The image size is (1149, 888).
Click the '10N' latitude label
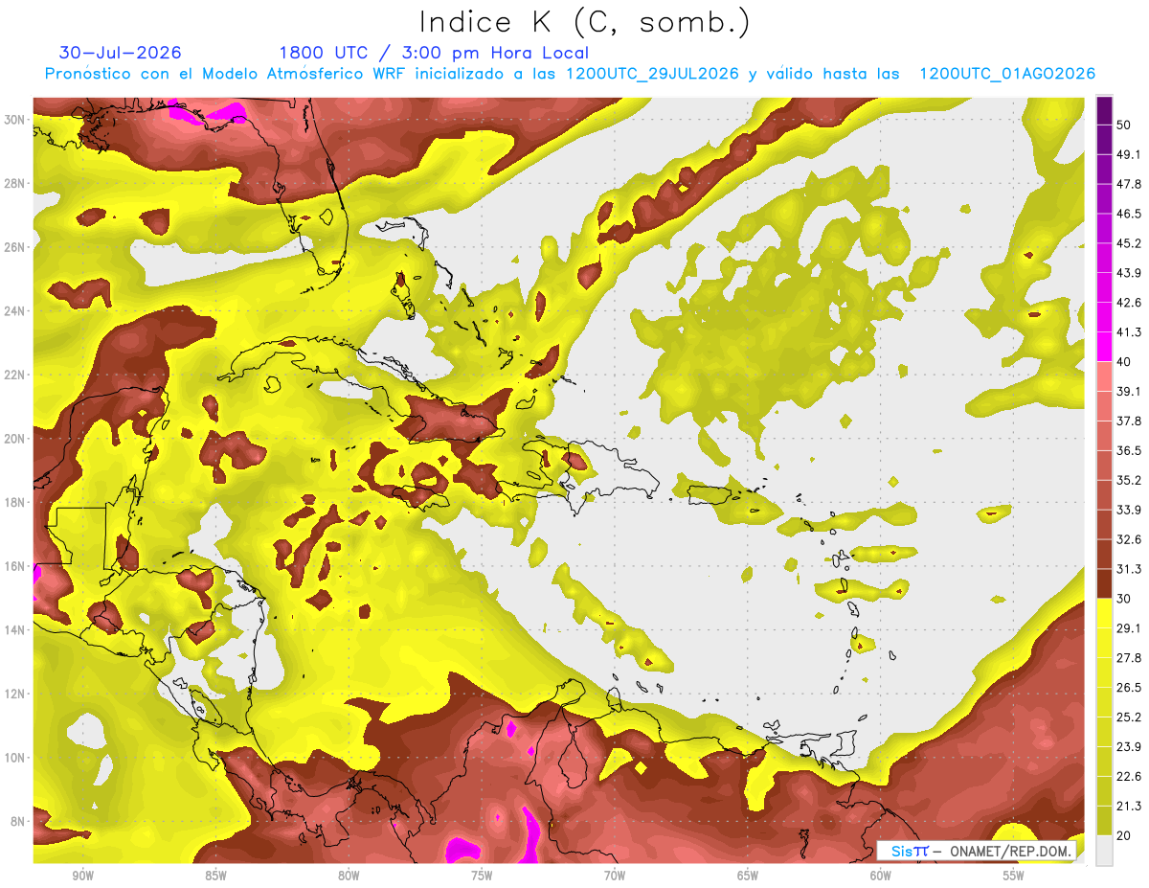click(14, 758)
